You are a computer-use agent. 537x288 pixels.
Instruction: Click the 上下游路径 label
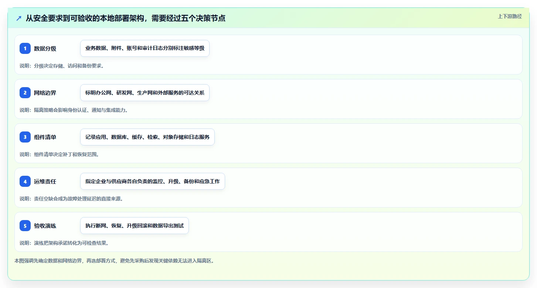click(x=510, y=16)
